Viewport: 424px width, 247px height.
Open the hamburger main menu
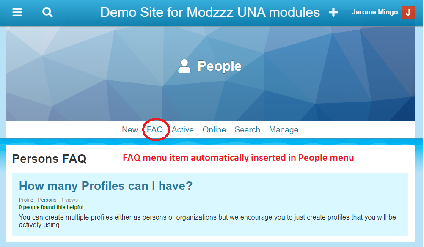[17, 12]
